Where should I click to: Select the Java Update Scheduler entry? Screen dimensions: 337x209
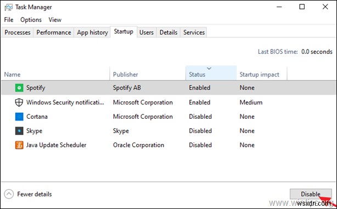coord(57,145)
